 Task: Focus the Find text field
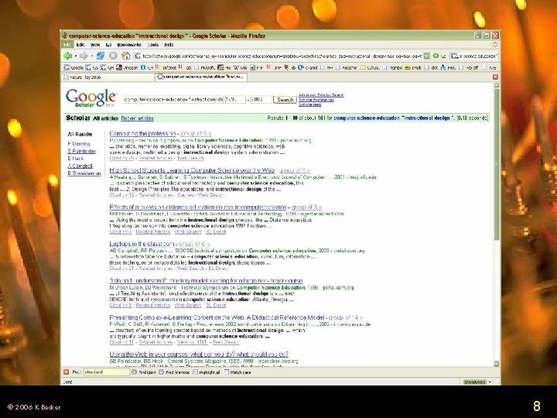[107, 372]
